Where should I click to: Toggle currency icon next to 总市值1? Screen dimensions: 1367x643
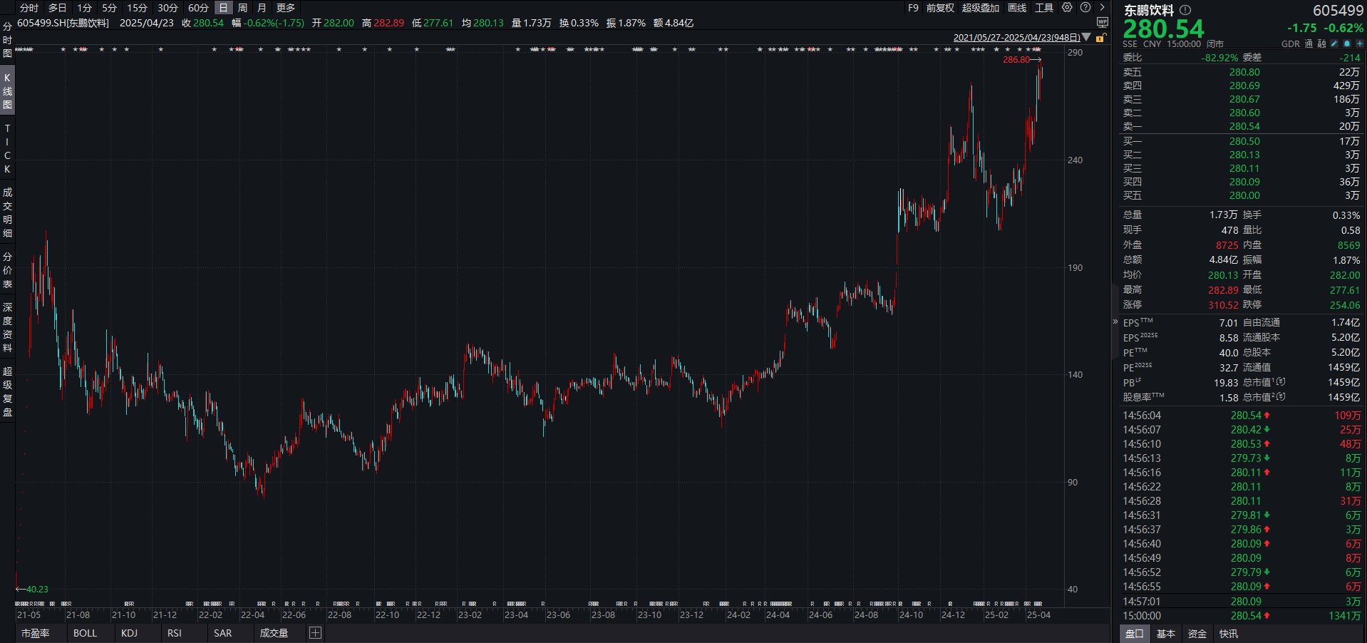(x=1281, y=383)
